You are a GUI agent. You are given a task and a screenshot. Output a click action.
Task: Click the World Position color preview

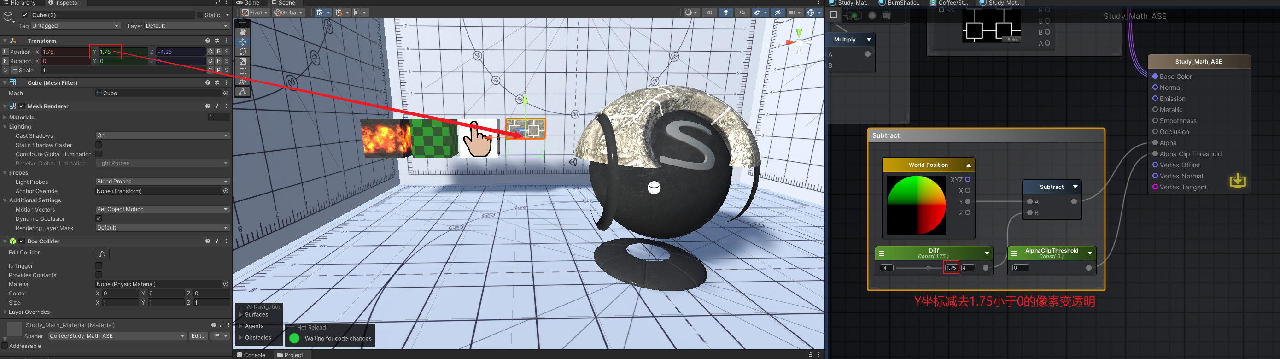(916, 205)
